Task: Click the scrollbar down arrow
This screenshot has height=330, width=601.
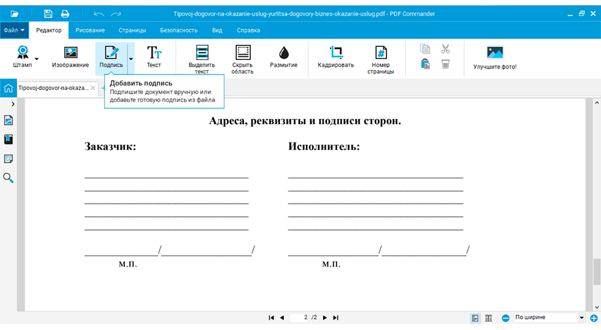Action: [x=597, y=307]
